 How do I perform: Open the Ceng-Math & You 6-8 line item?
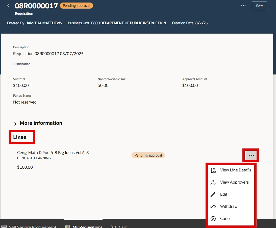click(53, 153)
